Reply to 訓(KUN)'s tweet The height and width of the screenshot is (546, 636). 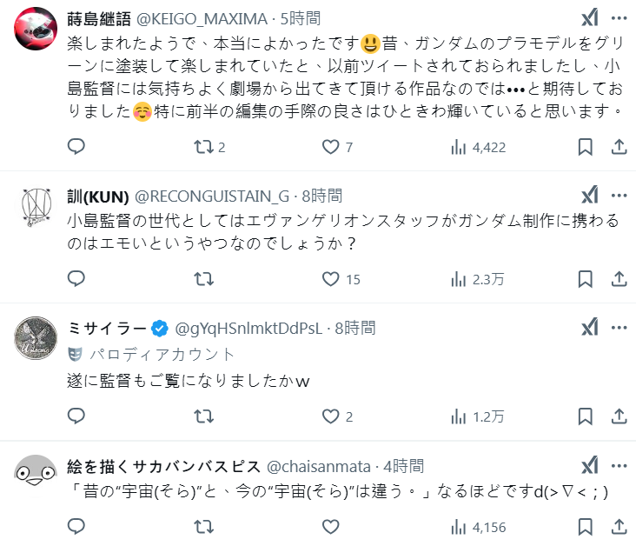(x=76, y=279)
